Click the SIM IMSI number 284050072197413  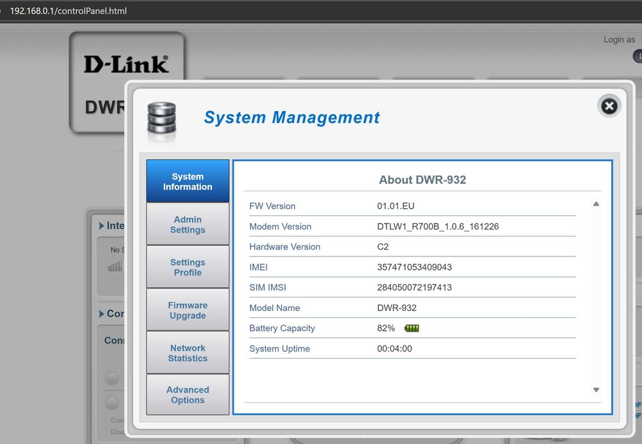pyautogui.click(x=414, y=287)
